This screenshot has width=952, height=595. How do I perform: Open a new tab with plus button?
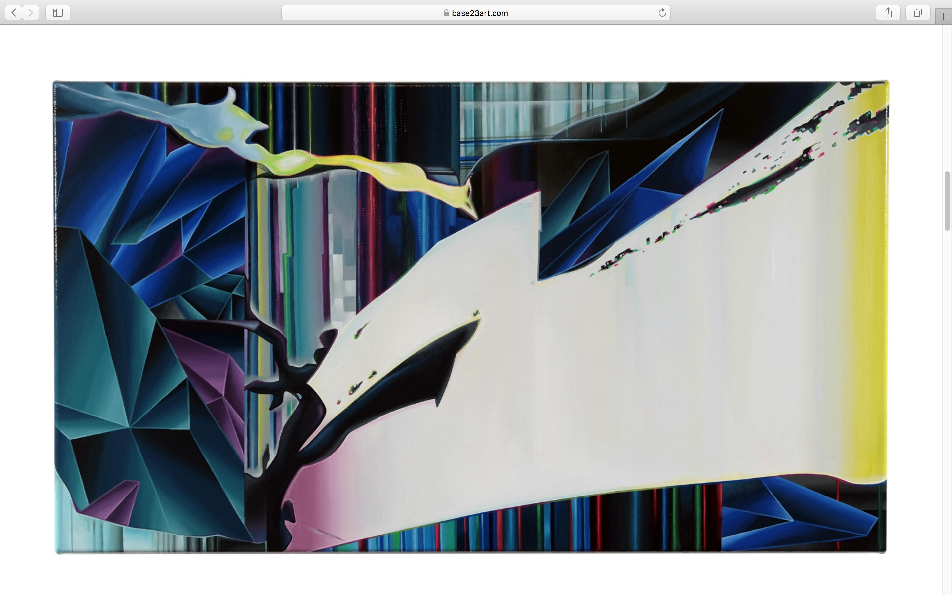tap(944, 17)
